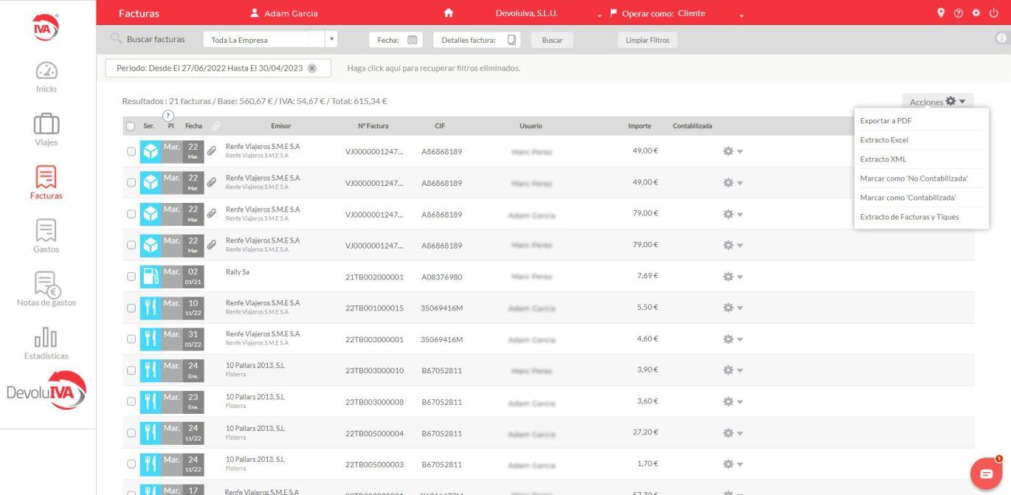
Task: Click the Buscar facturas search field
Action: tap(156, 40)
